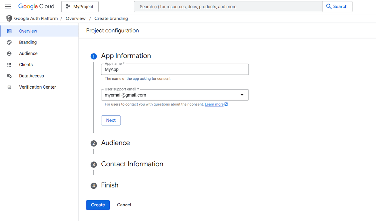Cancel the branding configuration
Image resolution: width=376 pixels, height=221 pixels.
click(x=124, y=205)
